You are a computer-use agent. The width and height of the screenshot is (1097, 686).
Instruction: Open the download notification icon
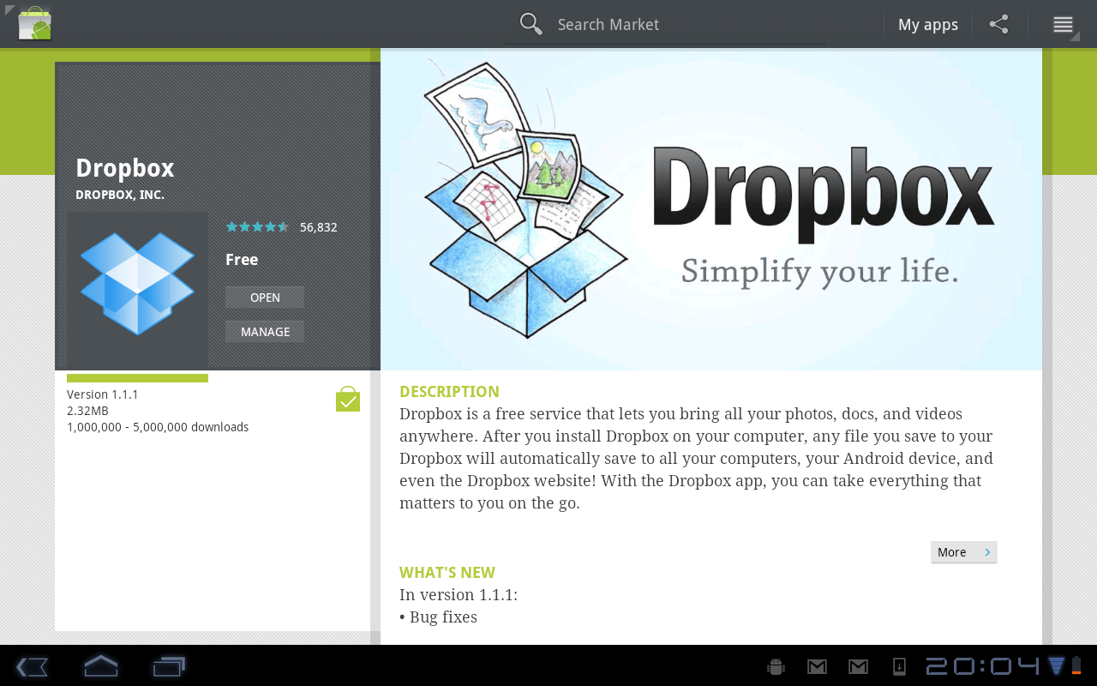click(x=899, y=666)
